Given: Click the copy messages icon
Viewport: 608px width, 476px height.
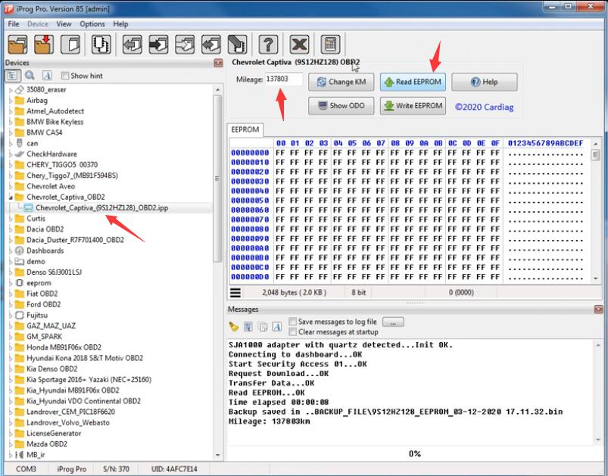Looking at the screenshot, I should point(263,327).
